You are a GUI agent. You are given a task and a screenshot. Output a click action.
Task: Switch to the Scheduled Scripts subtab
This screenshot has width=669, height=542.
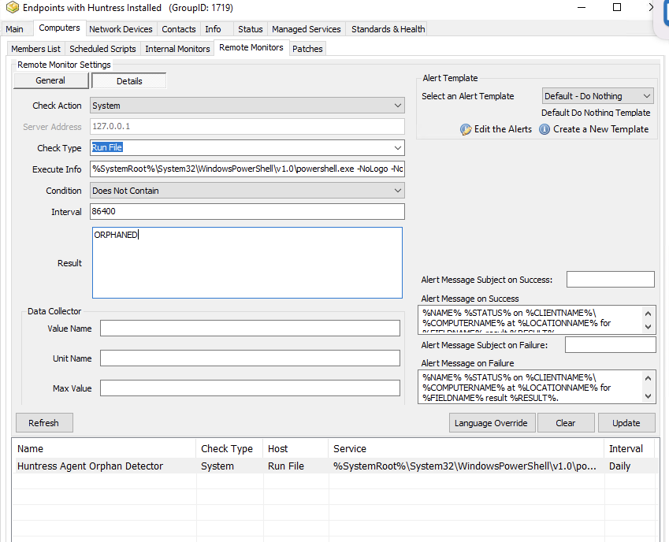pos(102,49)
